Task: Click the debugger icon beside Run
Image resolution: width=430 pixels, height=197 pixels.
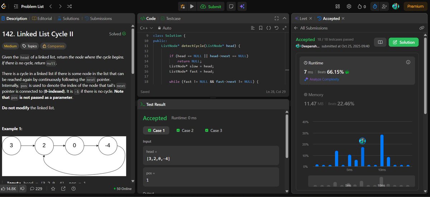Action: 183,6
